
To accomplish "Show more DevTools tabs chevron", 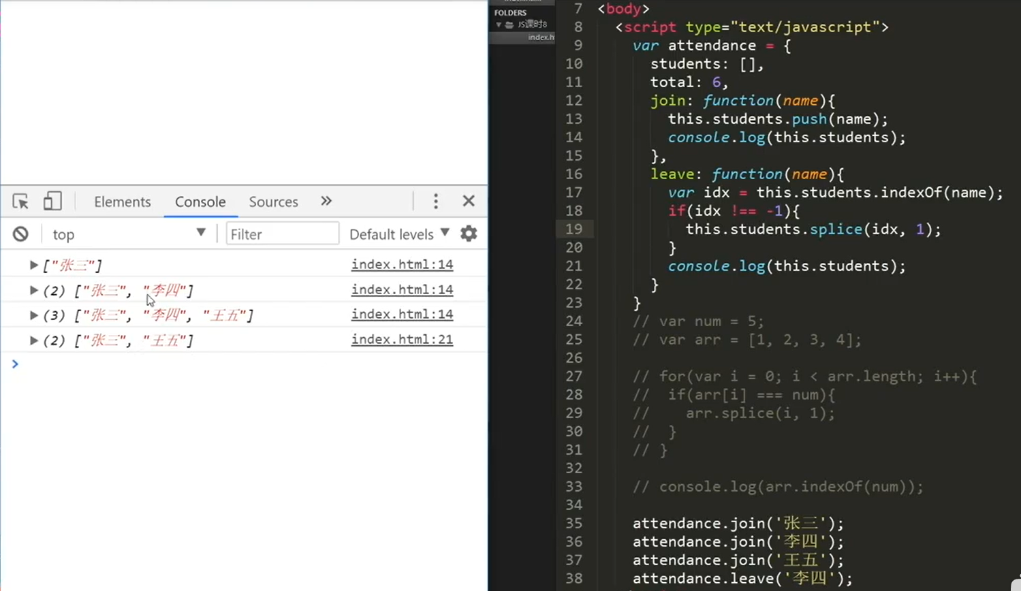I will (x=326, y=201).
